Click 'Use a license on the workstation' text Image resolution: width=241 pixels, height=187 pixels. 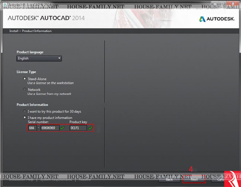pos(50,83)
